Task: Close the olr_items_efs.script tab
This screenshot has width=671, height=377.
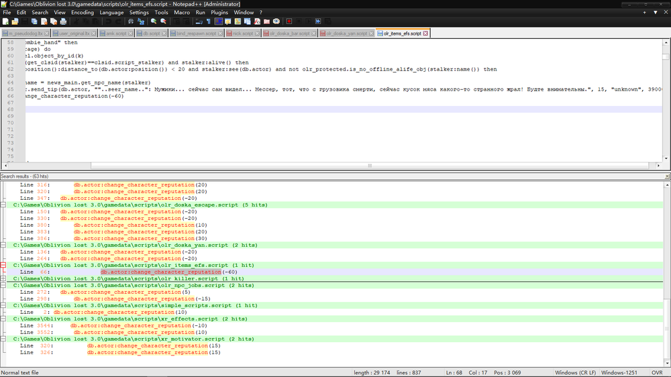Action: (x=425, y=33)
